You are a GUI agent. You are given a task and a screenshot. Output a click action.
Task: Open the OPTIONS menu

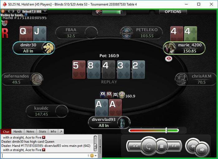173,12
